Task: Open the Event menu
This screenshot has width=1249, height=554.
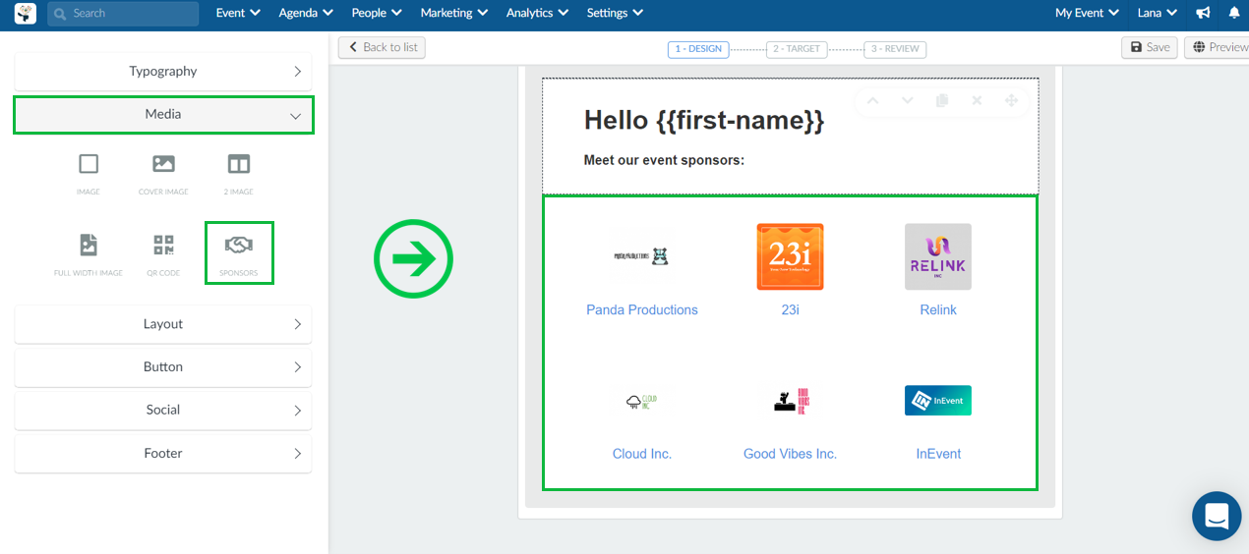Action: click(x=238, y=13)
